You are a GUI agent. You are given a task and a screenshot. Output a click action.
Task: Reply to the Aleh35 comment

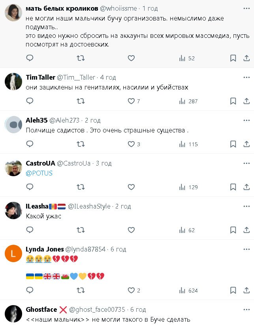30,144
